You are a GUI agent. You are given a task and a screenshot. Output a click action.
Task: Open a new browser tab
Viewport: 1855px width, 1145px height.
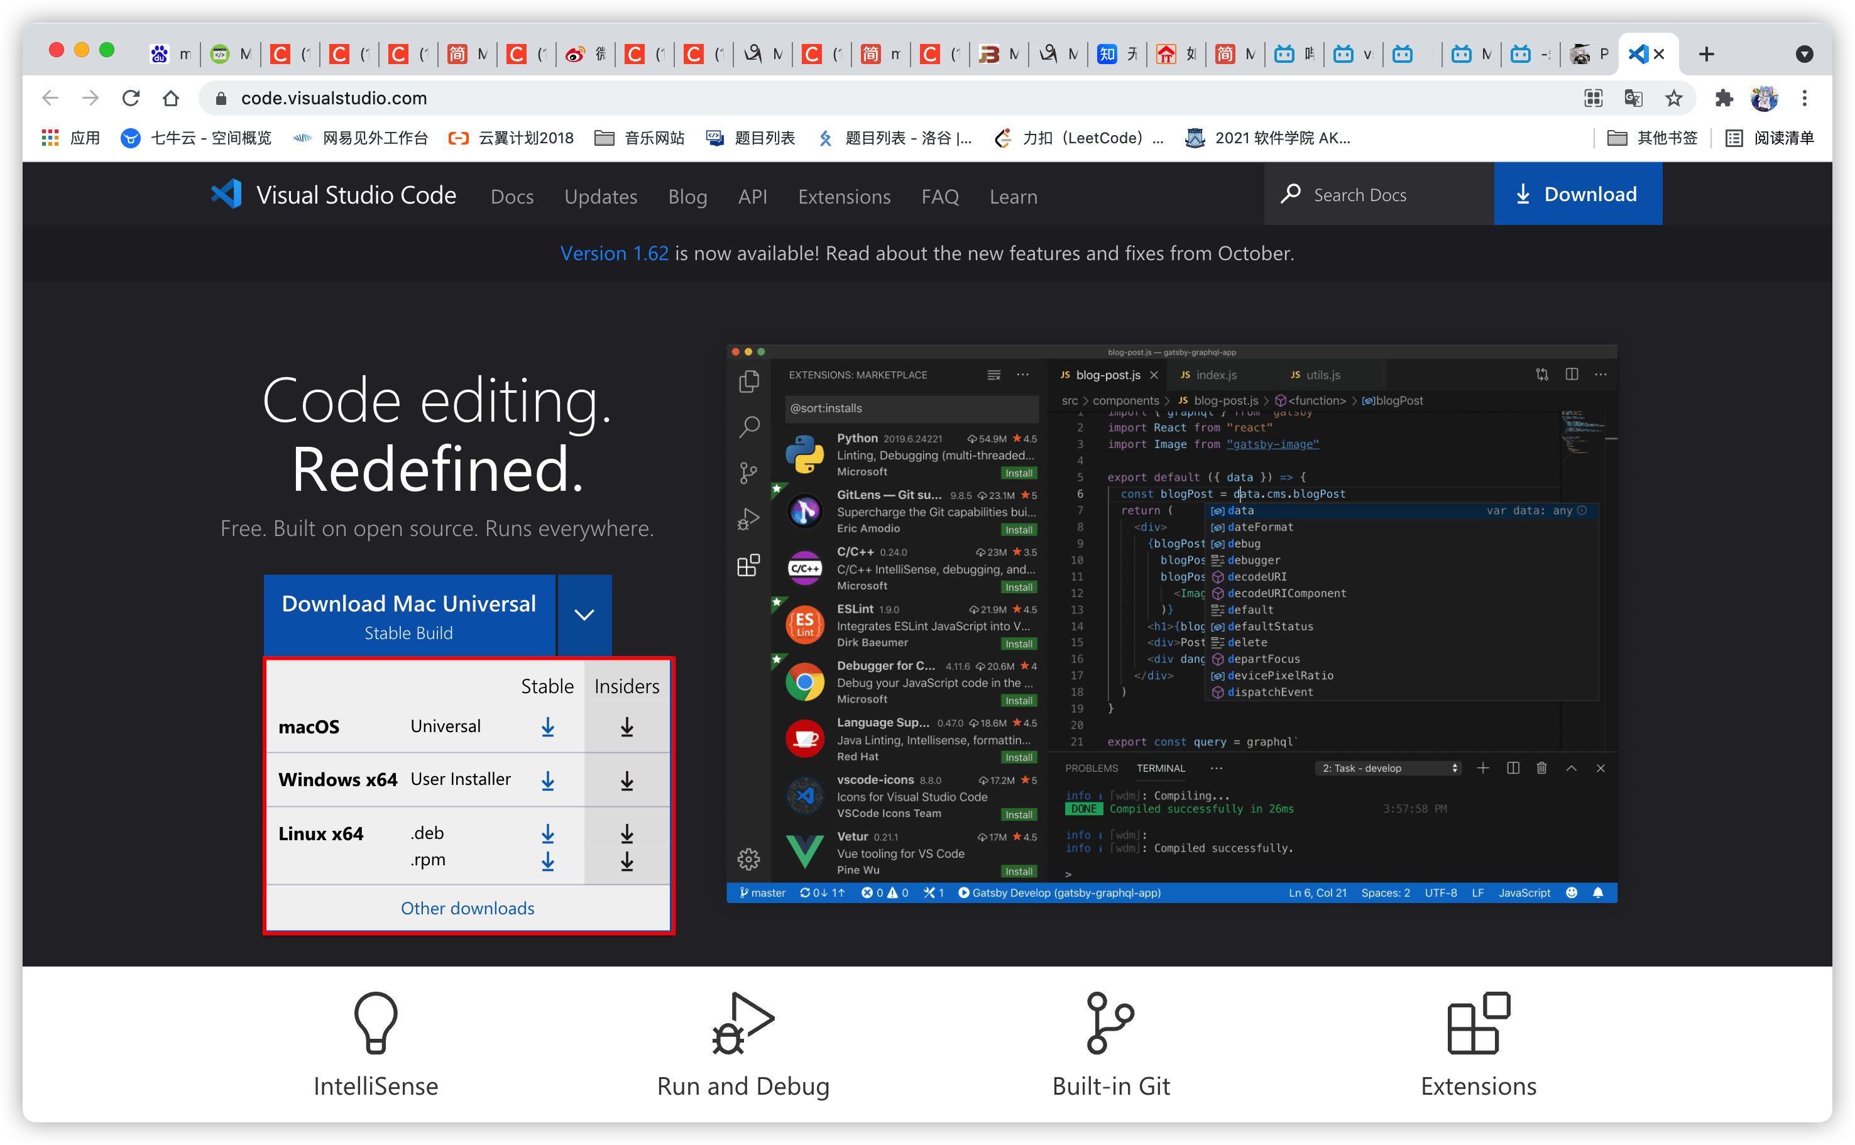click(1707, 54)
